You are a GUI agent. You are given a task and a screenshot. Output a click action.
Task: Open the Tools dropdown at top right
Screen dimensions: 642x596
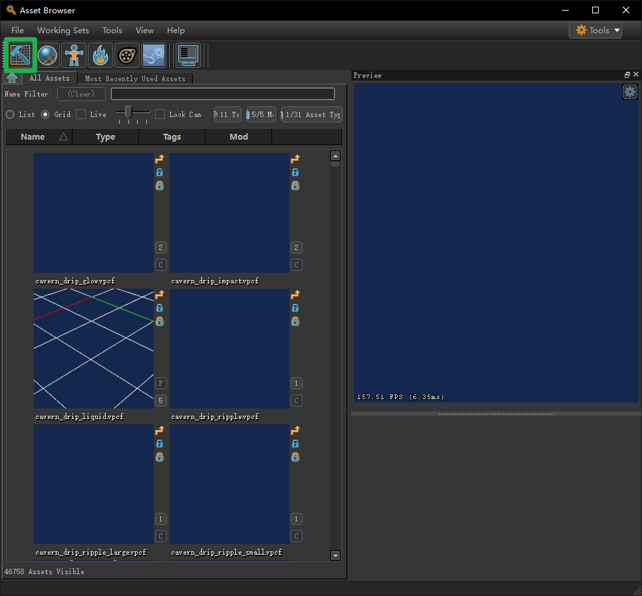(x=595, y=31)
